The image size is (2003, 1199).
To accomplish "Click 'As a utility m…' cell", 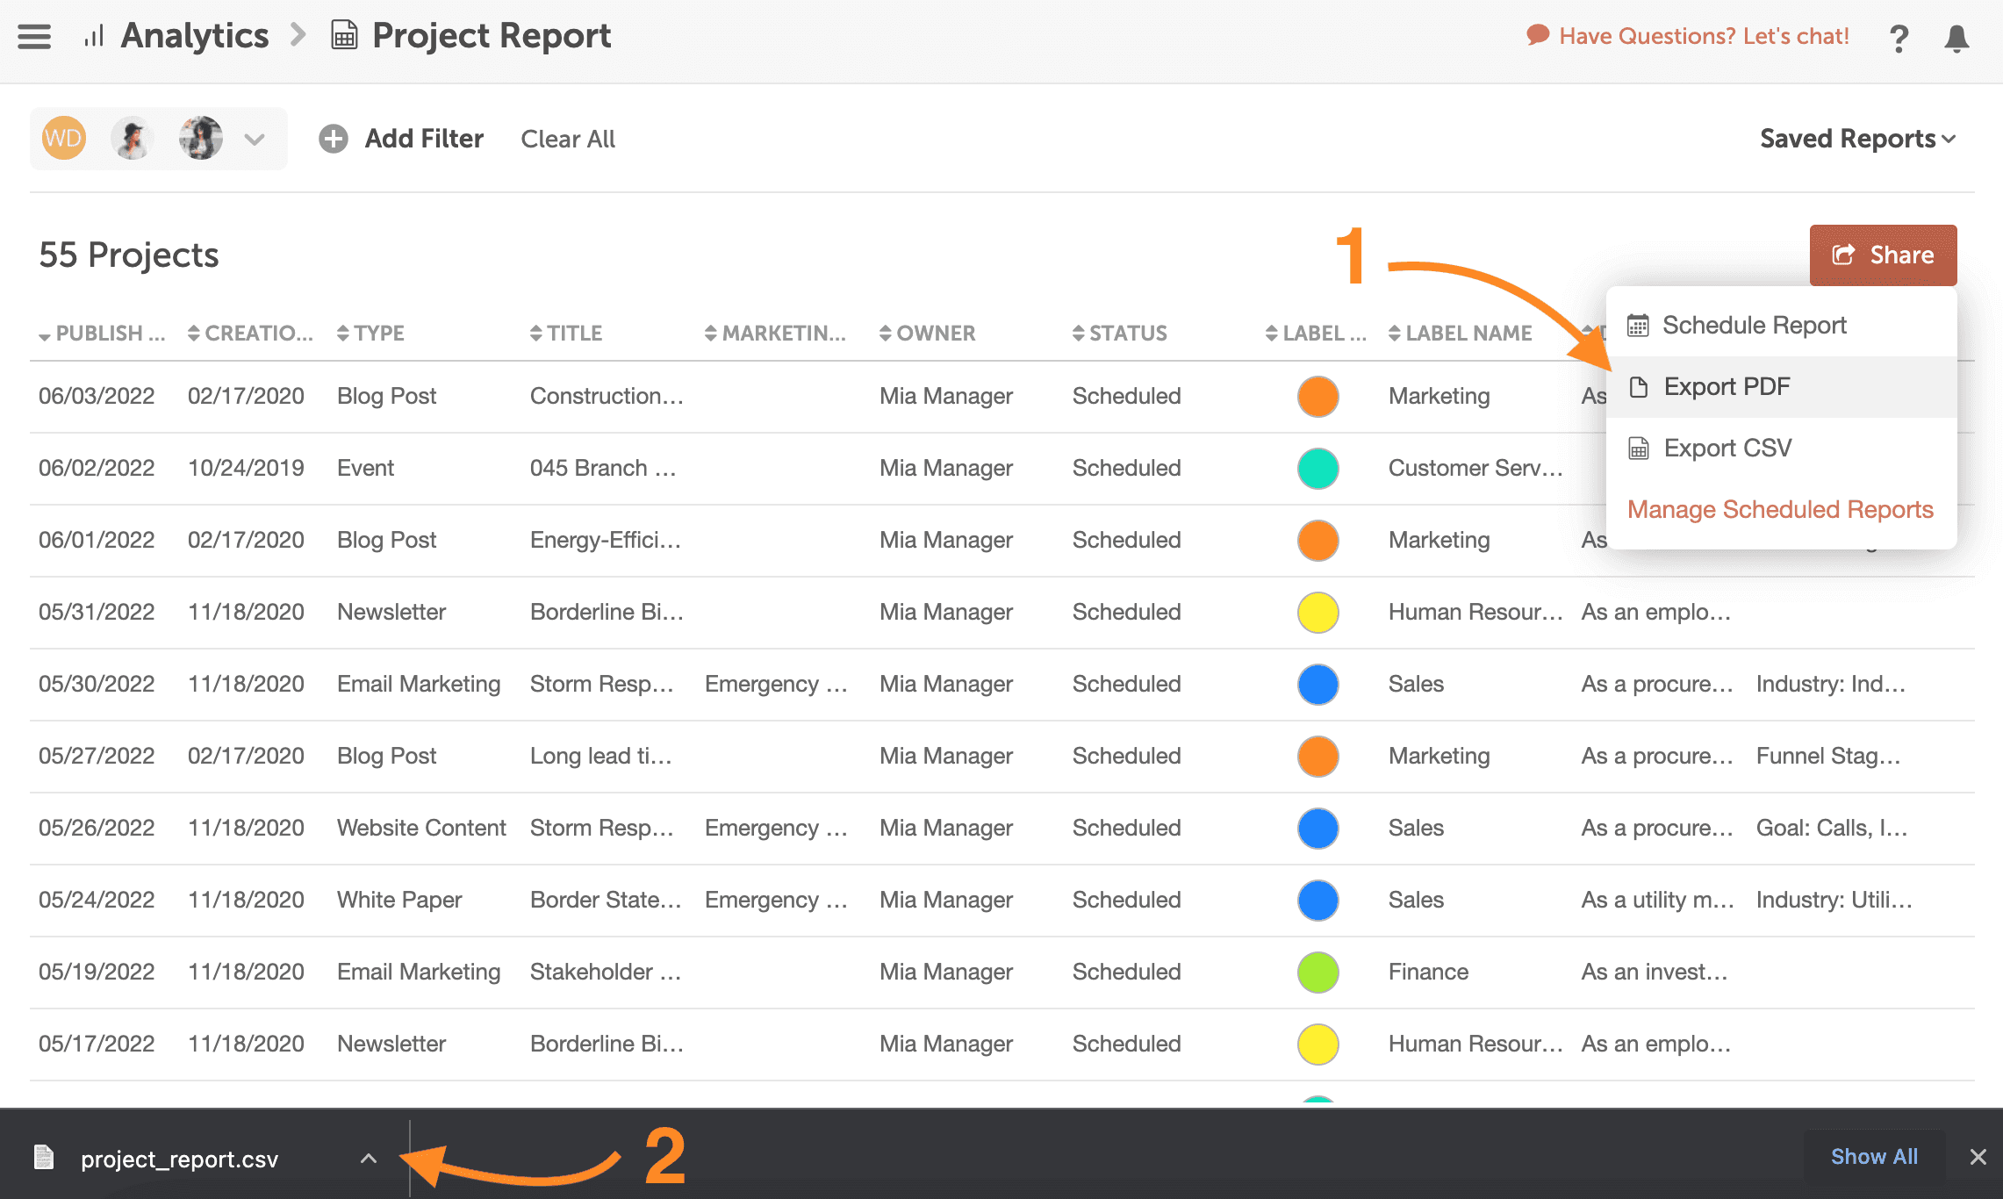I will click(1658, 900).
